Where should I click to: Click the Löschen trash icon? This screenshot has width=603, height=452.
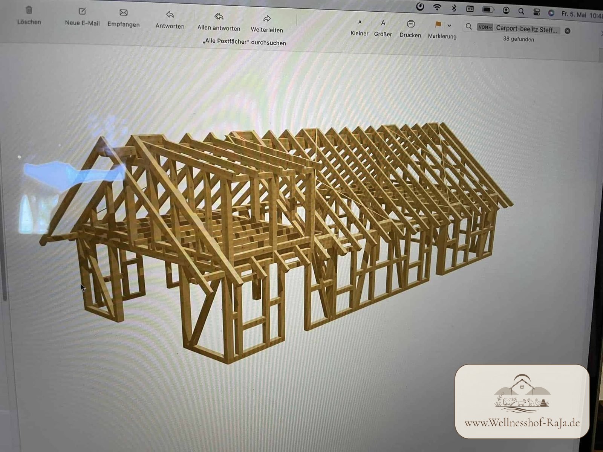29,10
